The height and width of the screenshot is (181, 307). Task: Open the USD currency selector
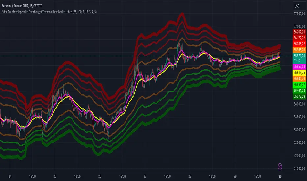[299, 6]
